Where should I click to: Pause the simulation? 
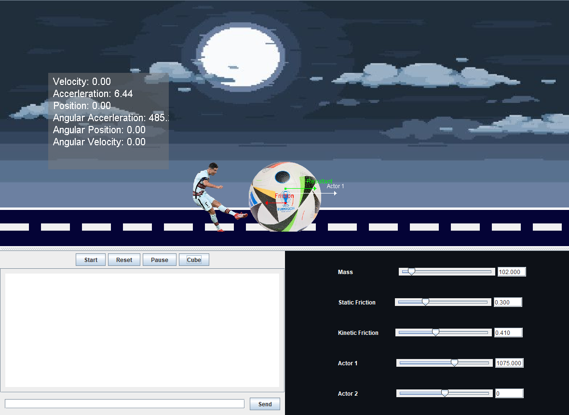(x=160, y=260)
